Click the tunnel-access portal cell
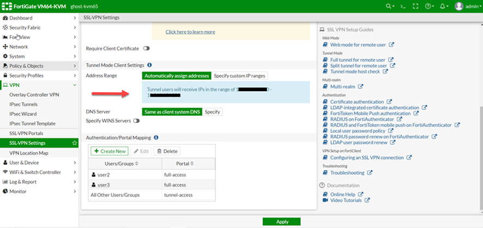 (188, 195)
